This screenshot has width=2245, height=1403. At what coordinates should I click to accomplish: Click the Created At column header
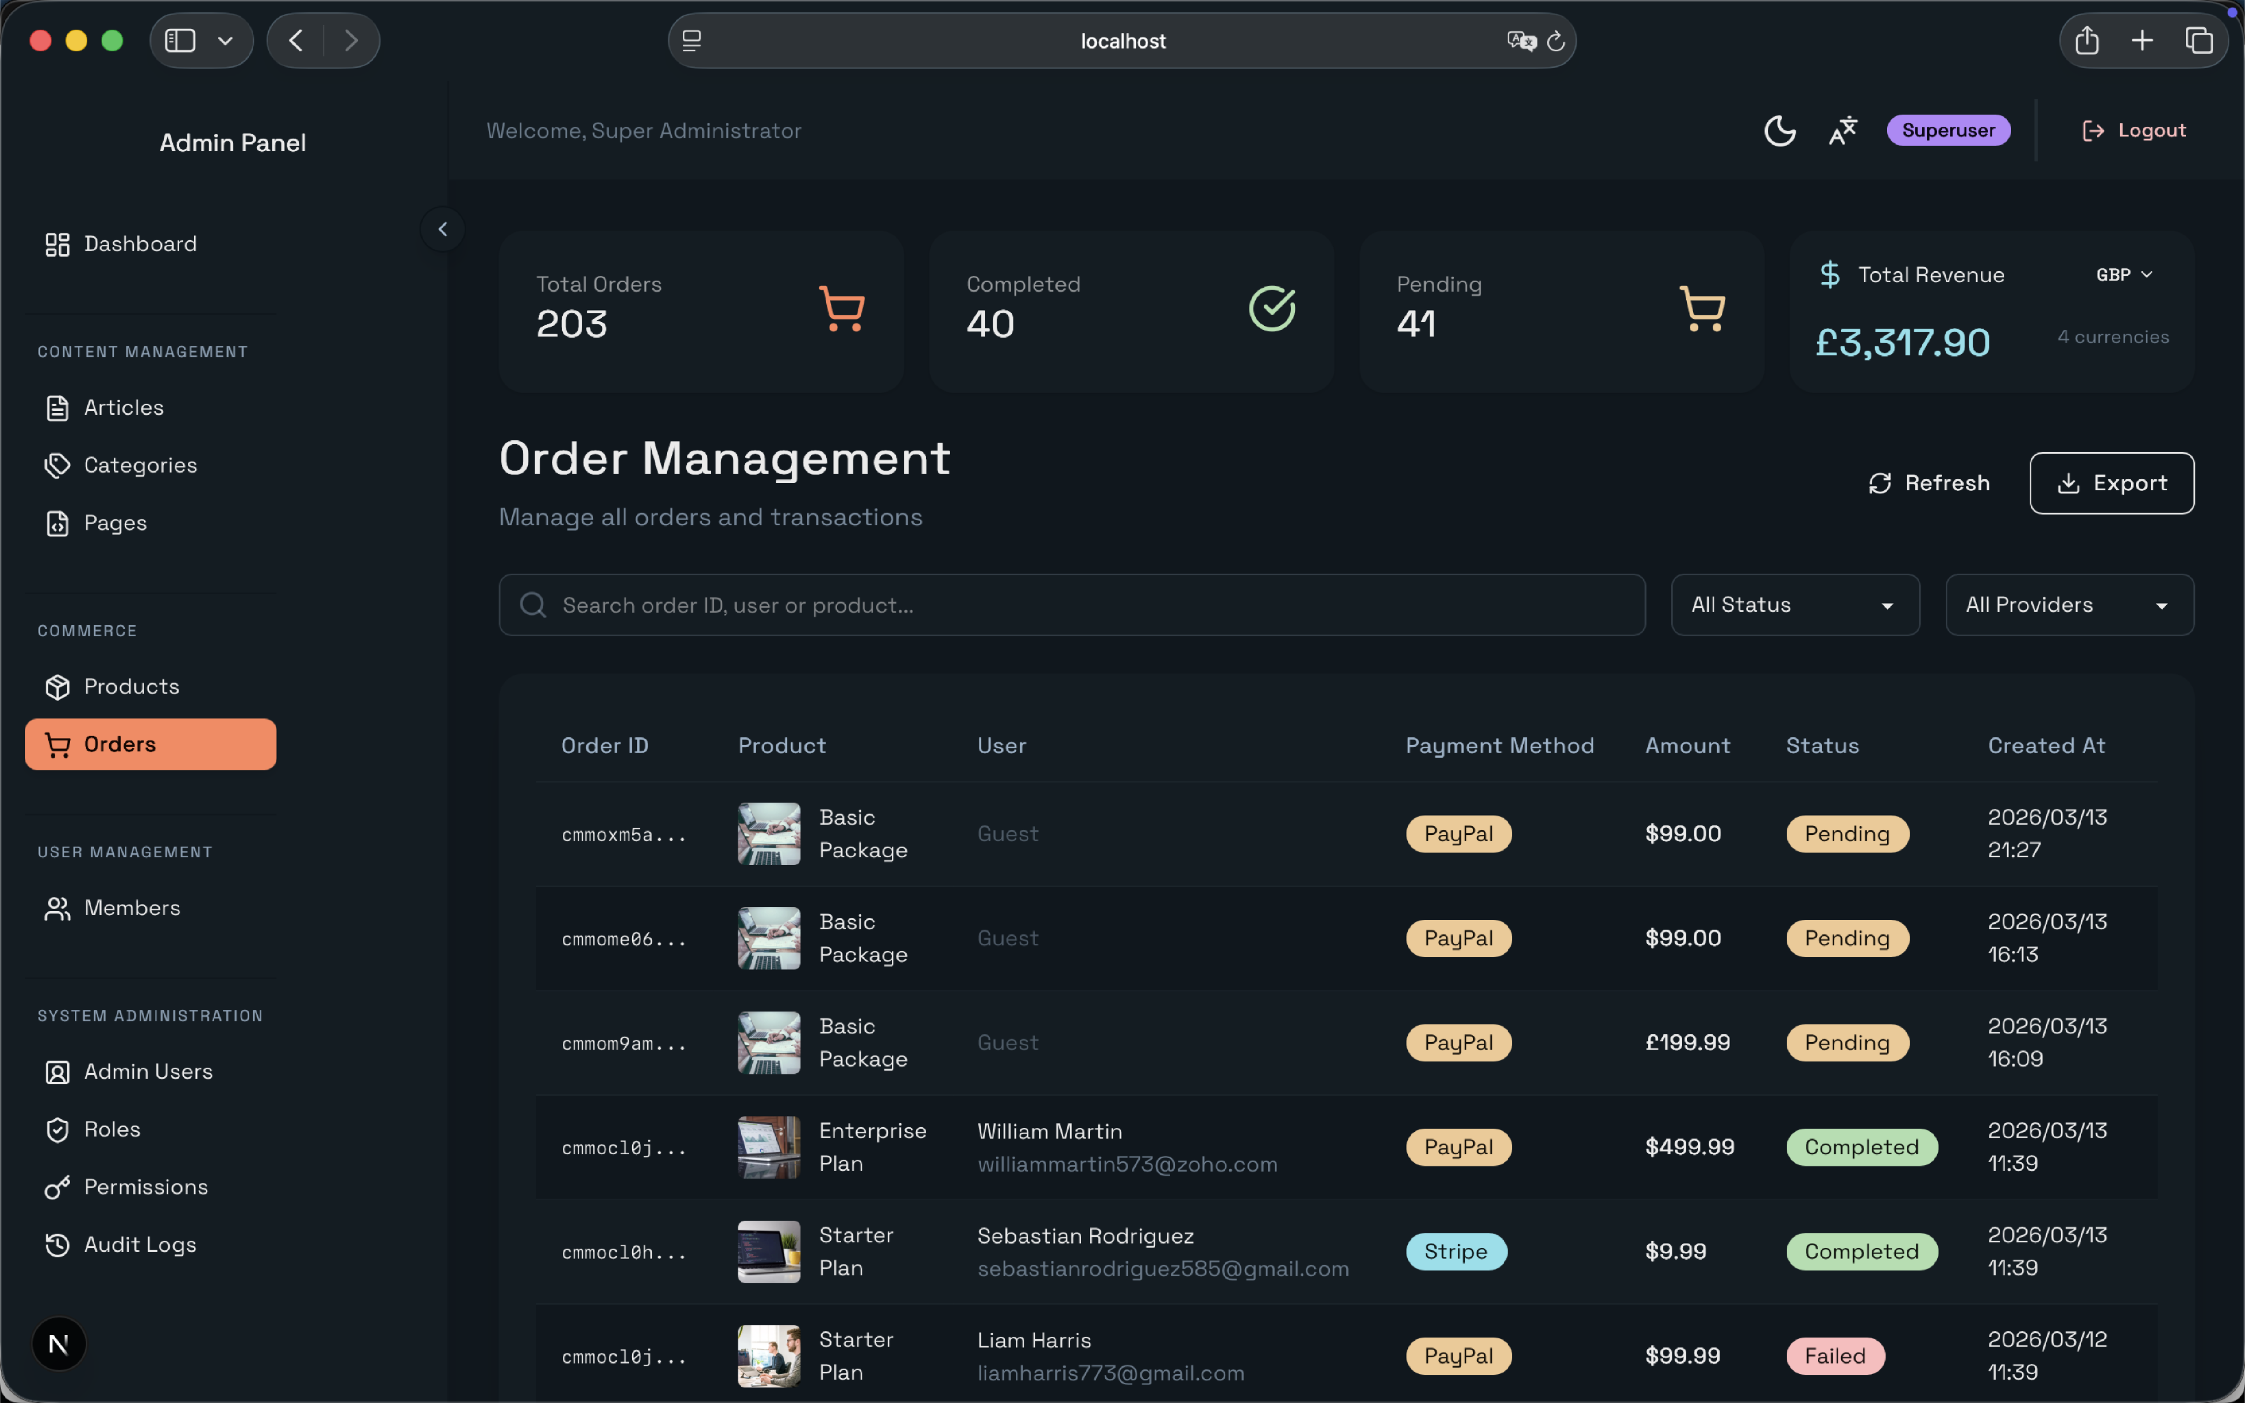[x=2047, y=745]
